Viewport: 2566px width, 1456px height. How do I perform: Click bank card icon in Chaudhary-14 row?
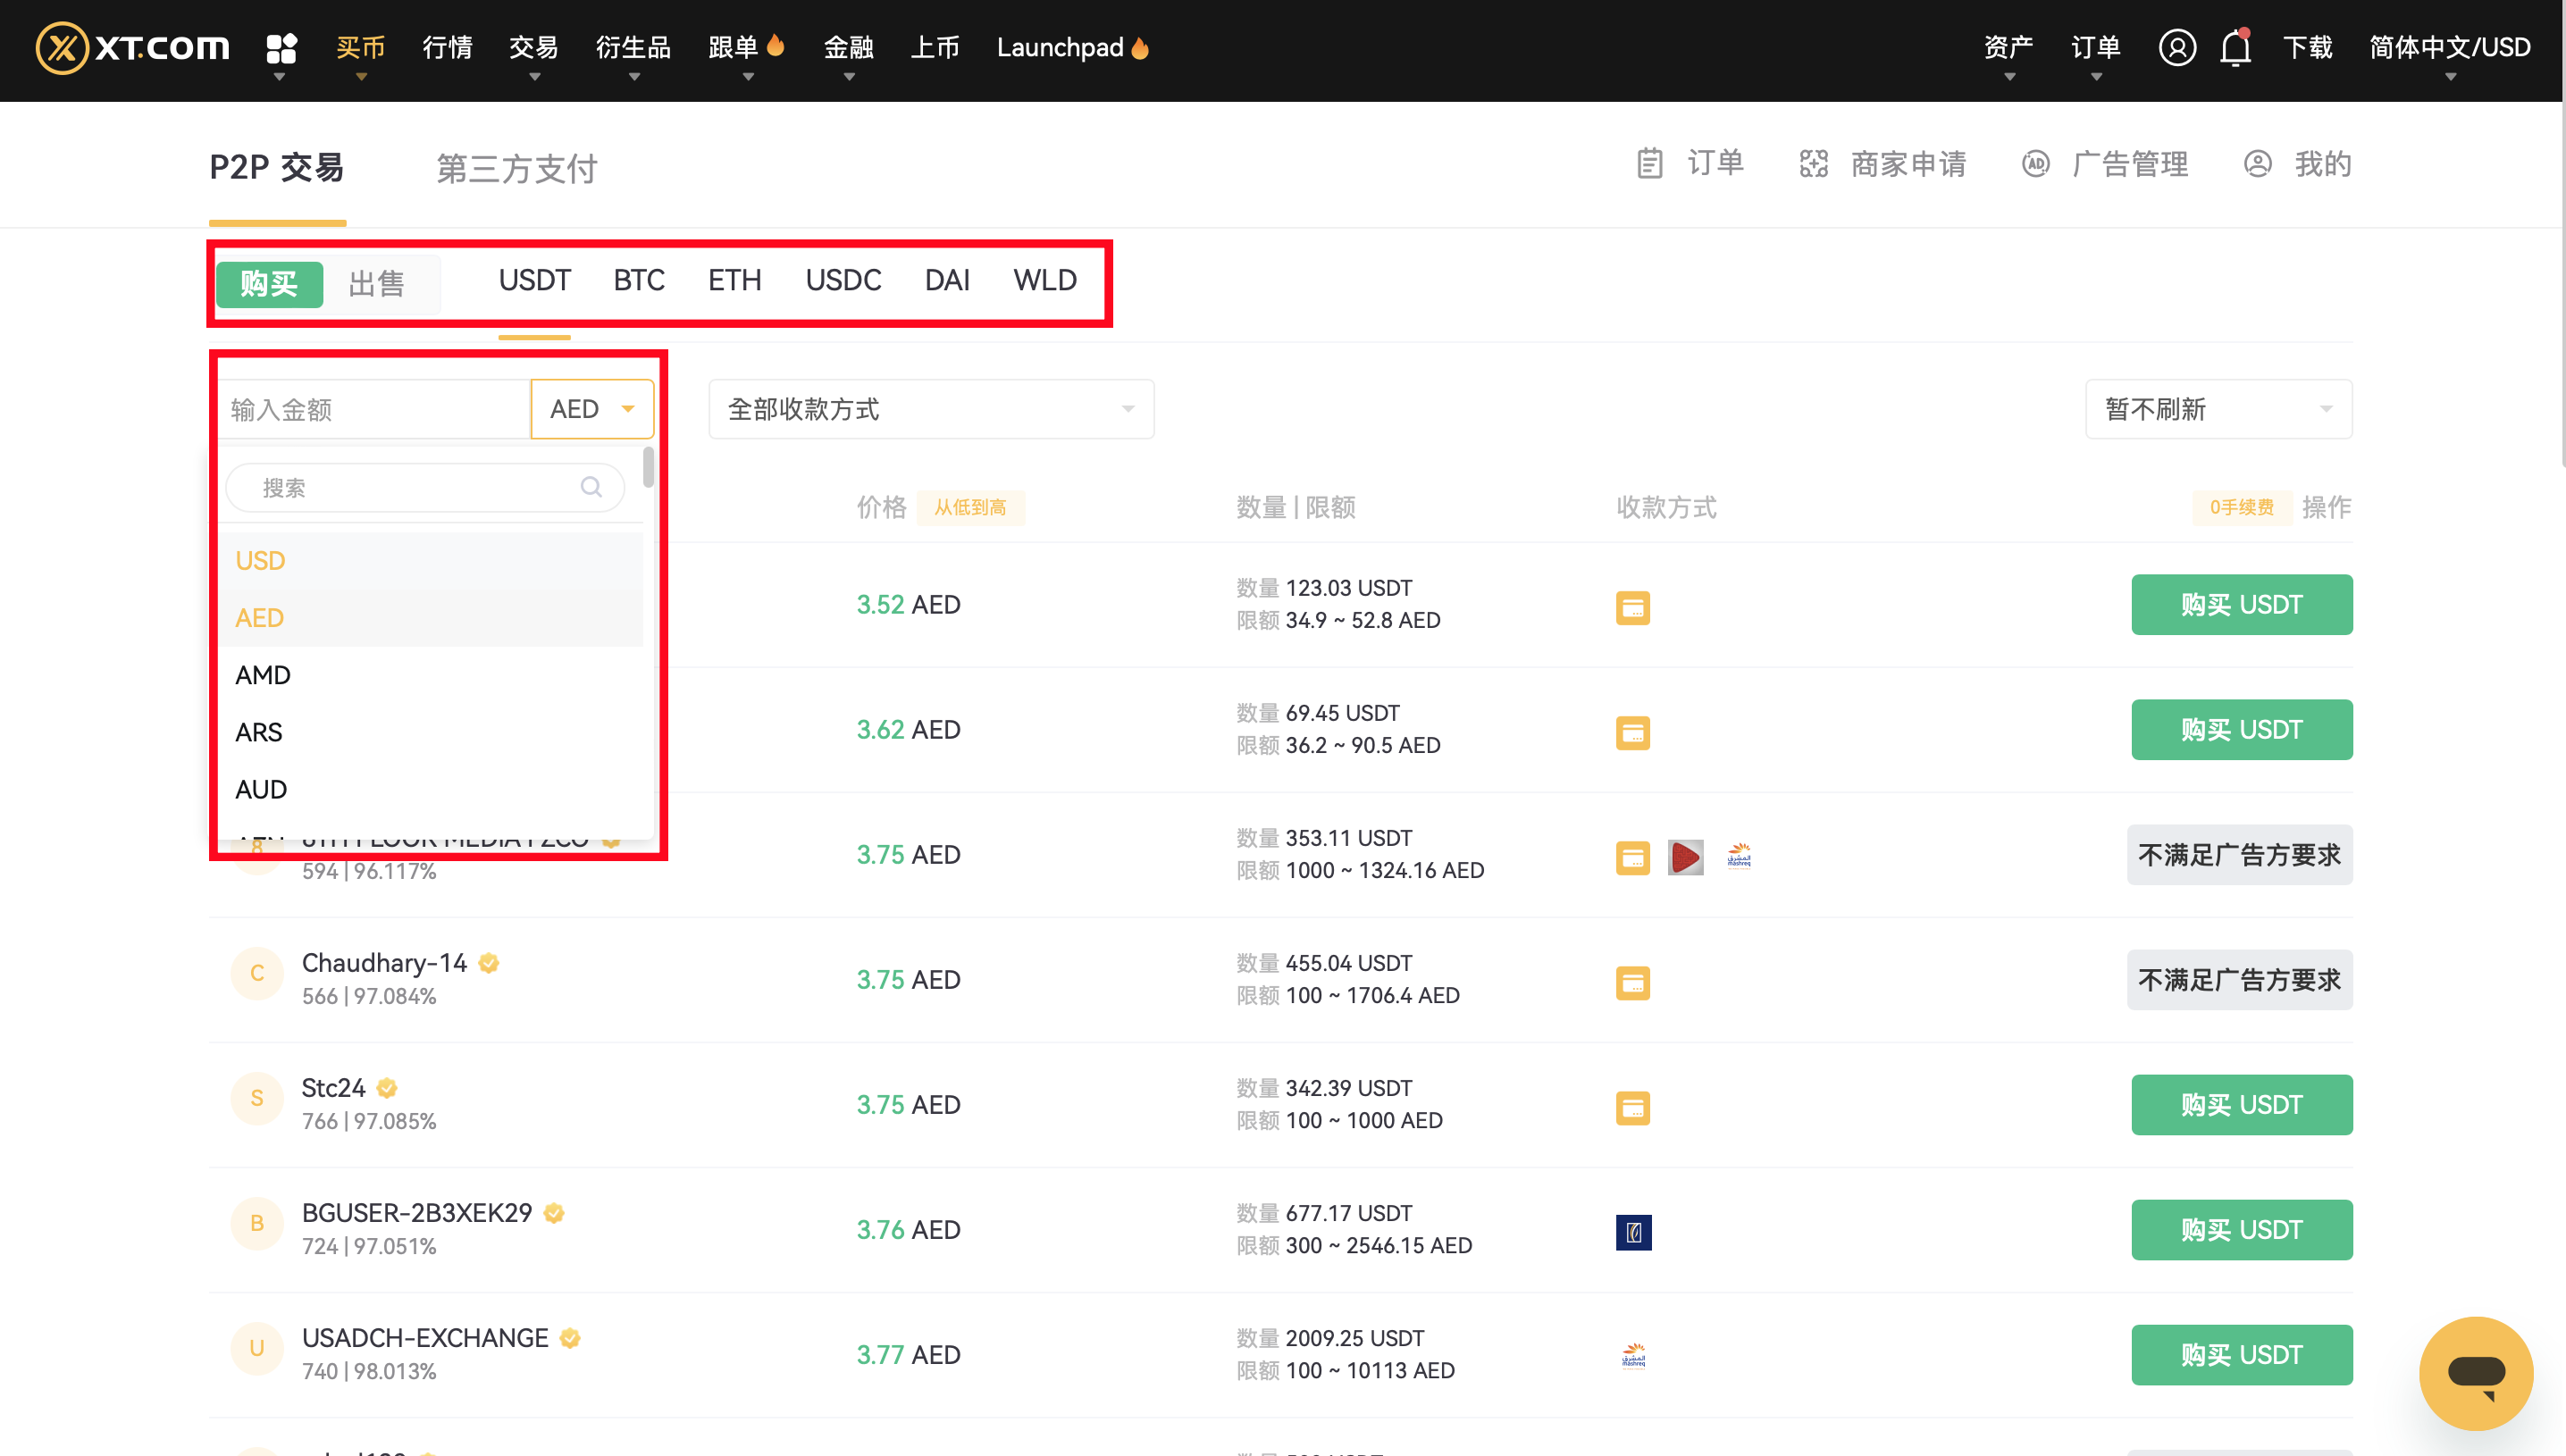click(1632, 983)
